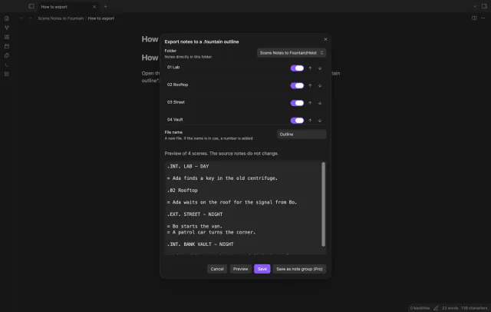Click preview line .INT. LAB – DAY
The width and height of the screenshot is (491, 312).
pyautogui.click(x=188, y=166)
